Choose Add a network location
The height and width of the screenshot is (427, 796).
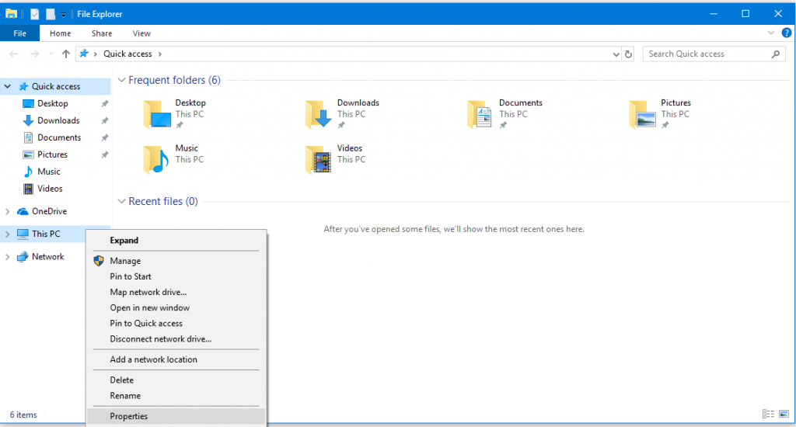[176, 359]
